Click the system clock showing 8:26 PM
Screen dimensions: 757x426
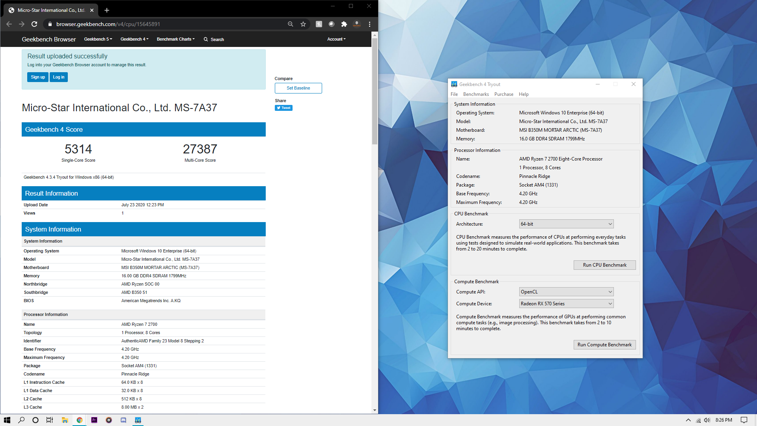coord(724,420)
